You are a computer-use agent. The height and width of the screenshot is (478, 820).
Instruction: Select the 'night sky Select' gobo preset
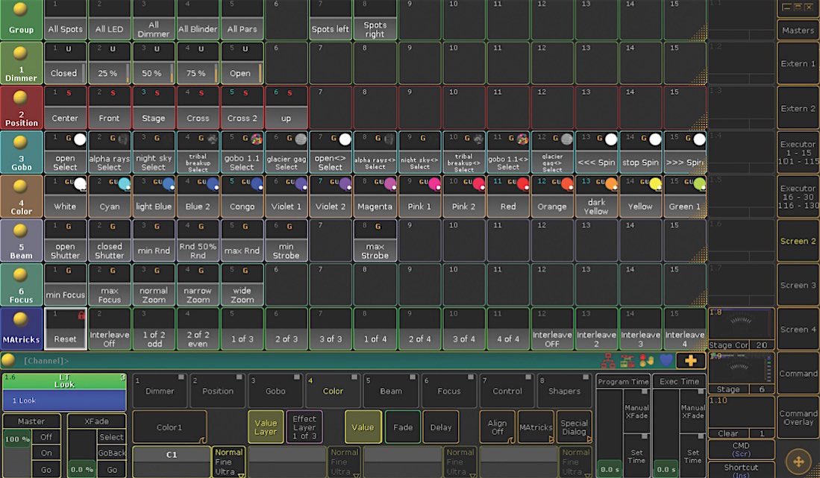click(x=153, y=152)
